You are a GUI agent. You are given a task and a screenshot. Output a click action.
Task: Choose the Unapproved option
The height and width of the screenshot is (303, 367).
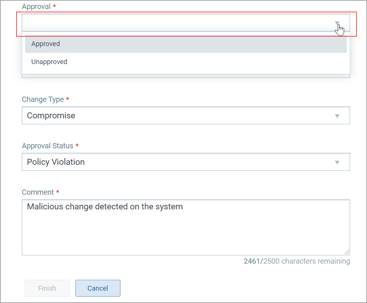[x=186, y=62]
